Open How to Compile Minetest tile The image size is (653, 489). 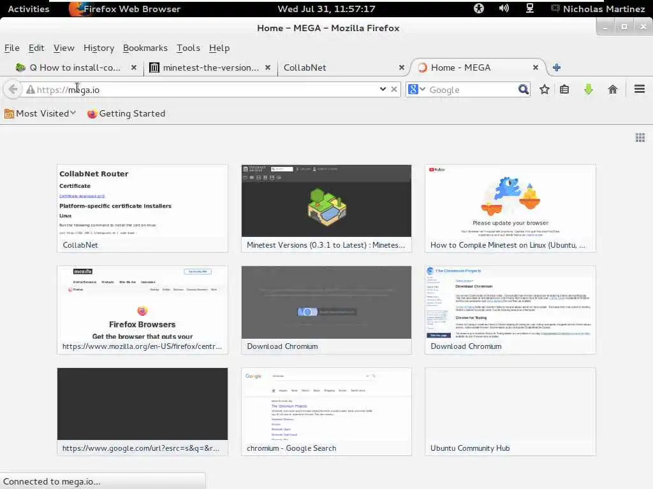pyautogui.click(x=510, y=208)
